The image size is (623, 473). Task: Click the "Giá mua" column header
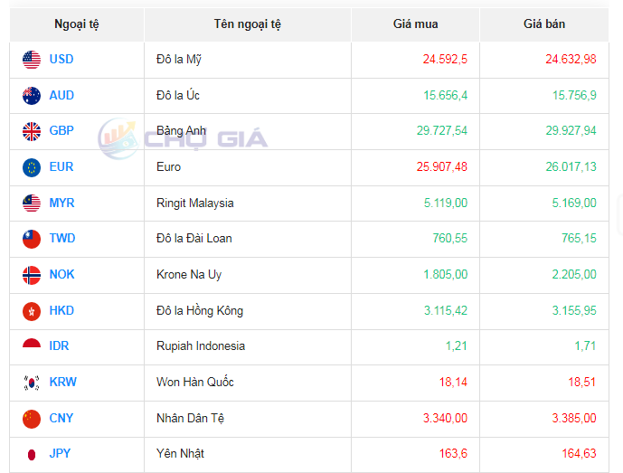click(415, 24)
